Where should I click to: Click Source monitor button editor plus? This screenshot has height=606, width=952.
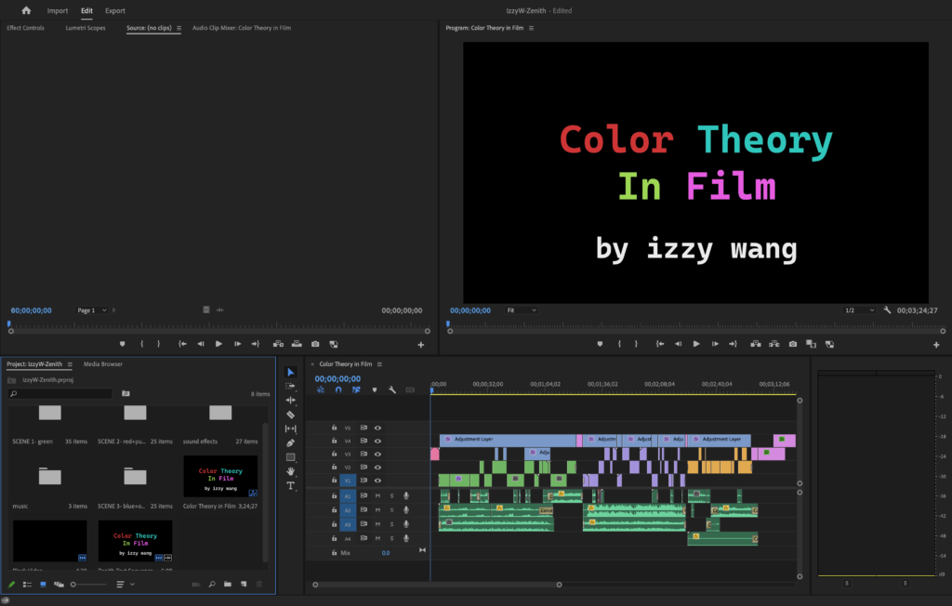pos(421,345)
